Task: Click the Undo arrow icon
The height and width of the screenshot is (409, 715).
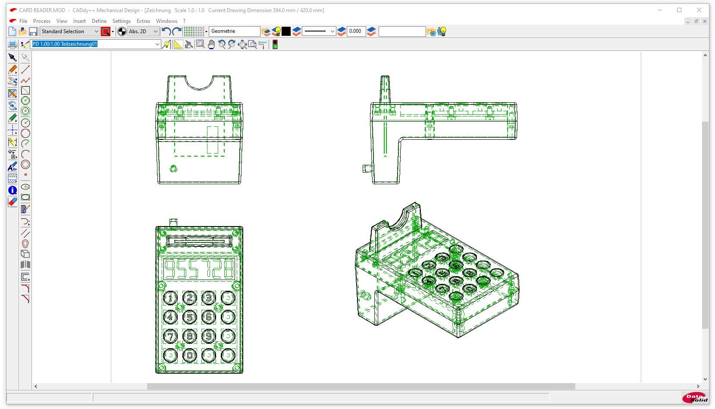Action: 166,31
